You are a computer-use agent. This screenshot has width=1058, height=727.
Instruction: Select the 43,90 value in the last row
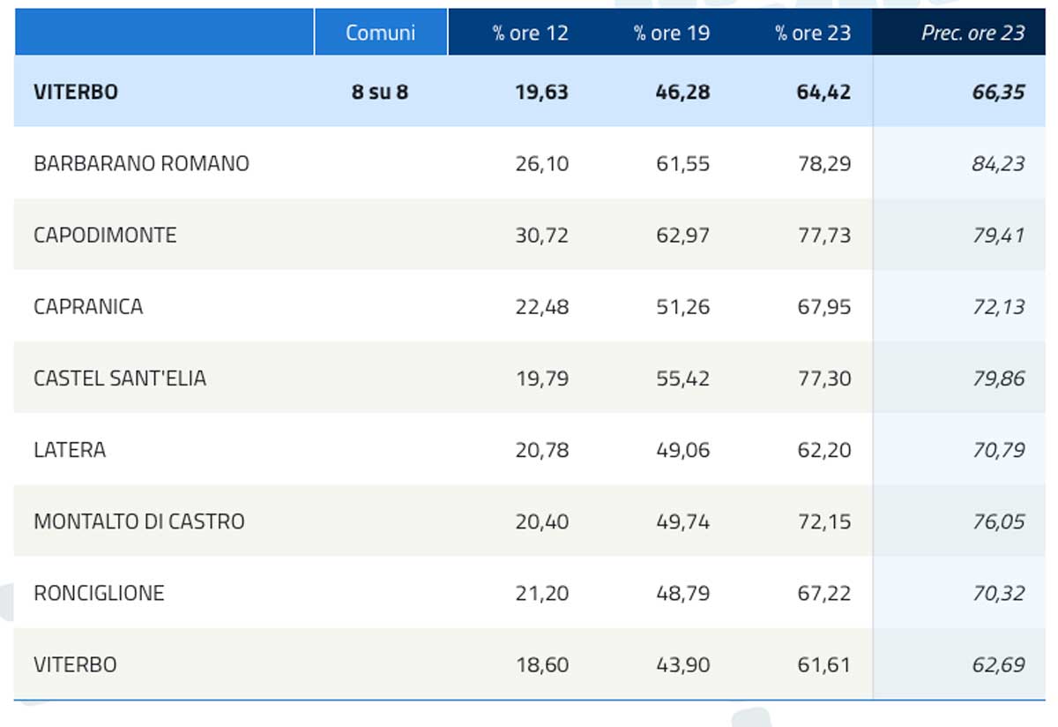(683, 663)
